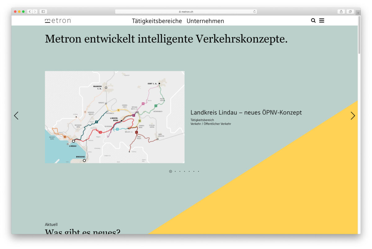Click the Safari share icon

(341, 12)
